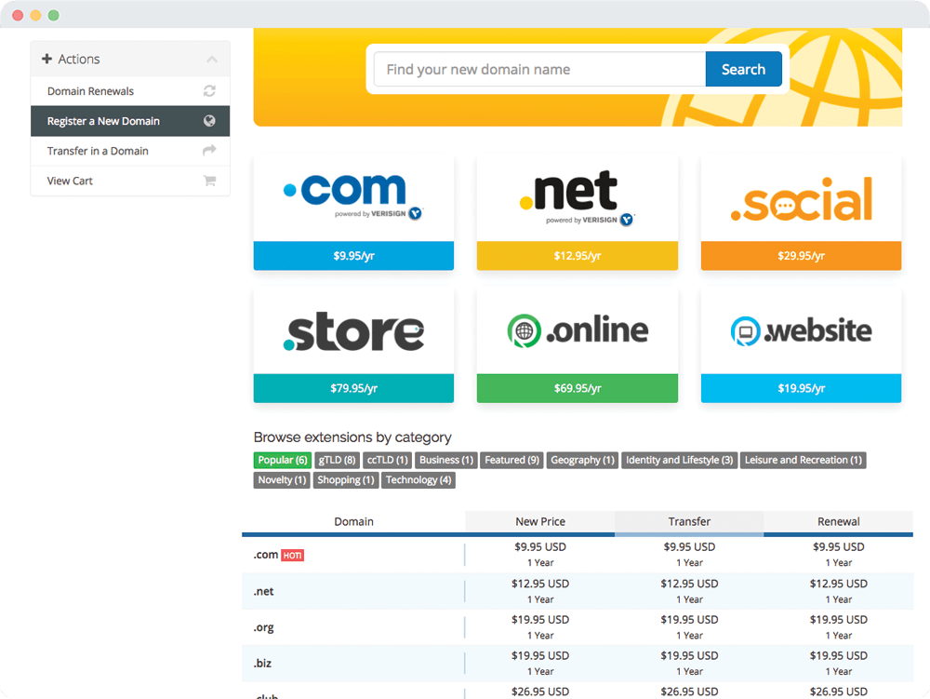Click the .social $29.95/yr price bar
The height and width of the screenshot is (699, 930).
pos(801,256)
